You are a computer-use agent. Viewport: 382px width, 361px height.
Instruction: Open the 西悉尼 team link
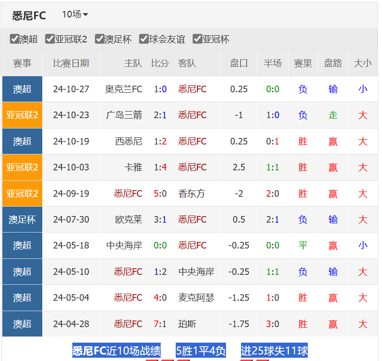(x=129, y=141)
